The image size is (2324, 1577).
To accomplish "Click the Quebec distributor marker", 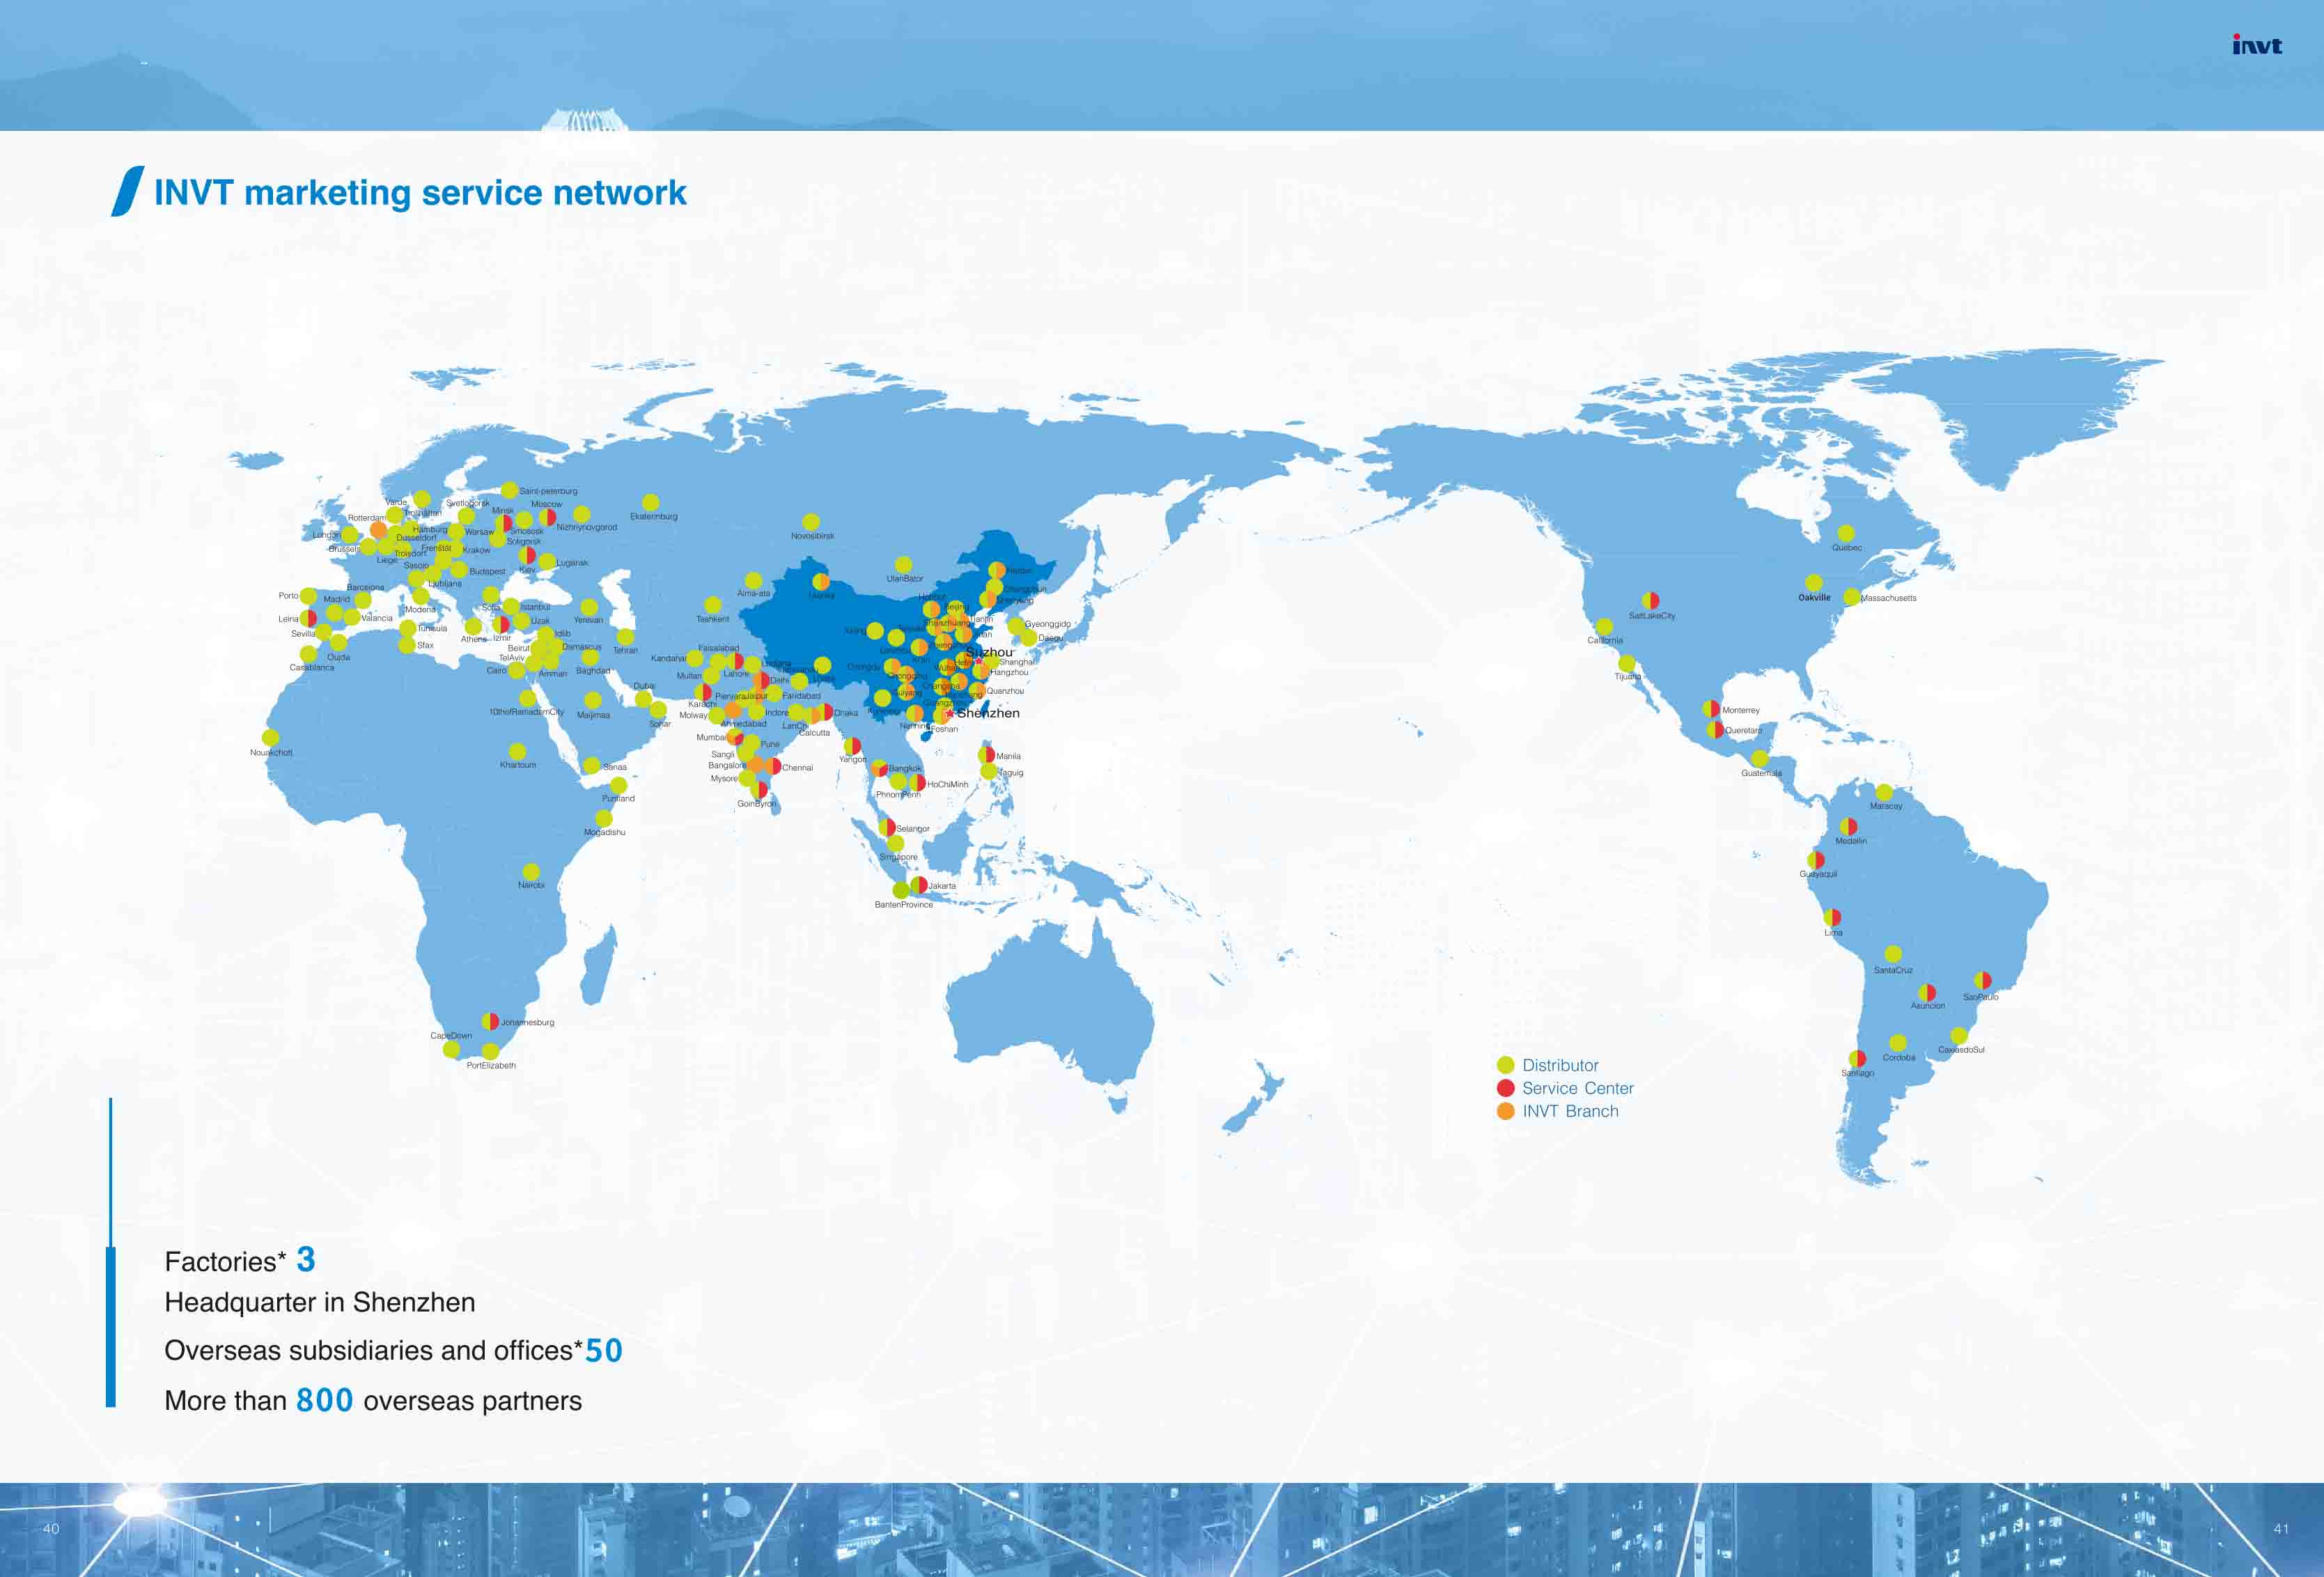I will click(1846, 533).
